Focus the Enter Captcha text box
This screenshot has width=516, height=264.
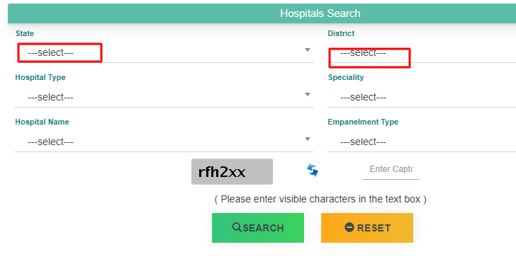pos(391,169)
